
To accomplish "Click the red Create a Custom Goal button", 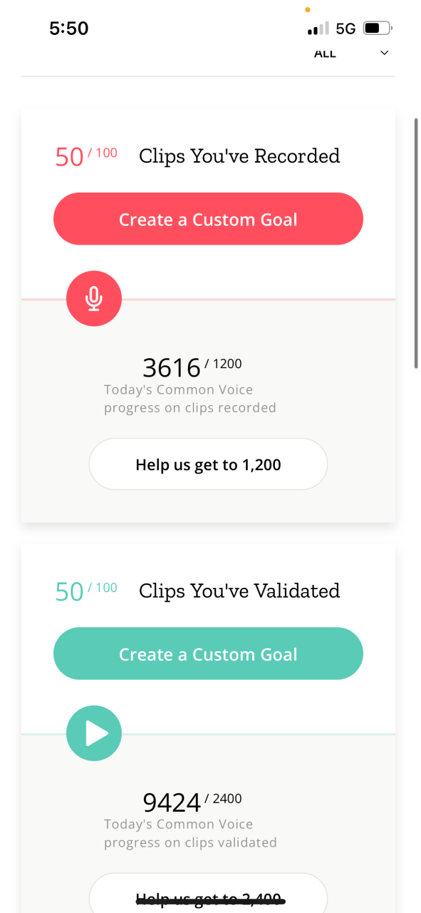I will point(208,219).
